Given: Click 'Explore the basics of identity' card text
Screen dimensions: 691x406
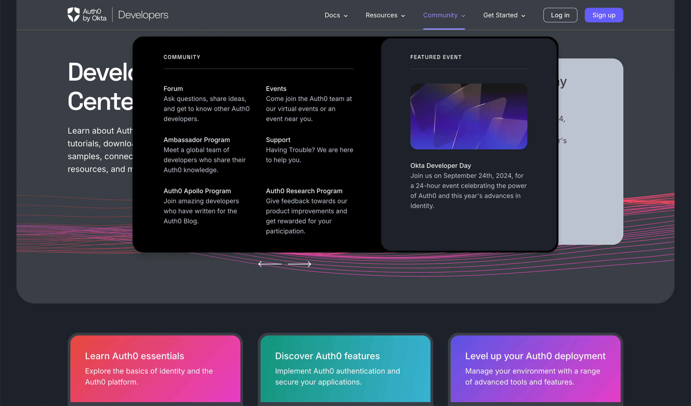Looking at the screenshot, I should (149, 376).
